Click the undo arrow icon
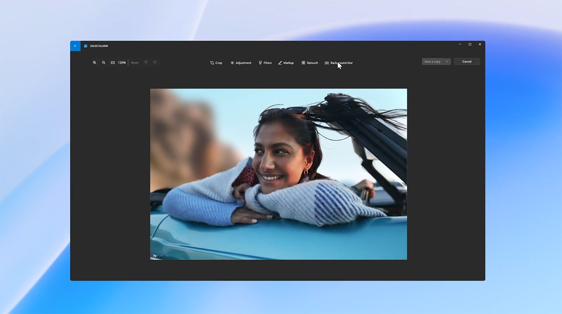The image size is (562, 314). point(146,63)
